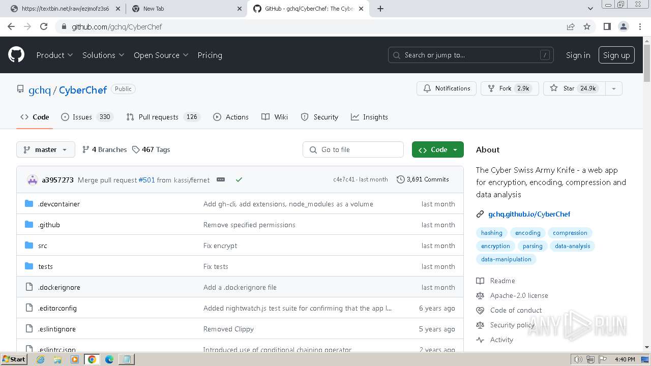Open Internet Explorer in the taskbar
651x366 pixels.
point(40,359)
